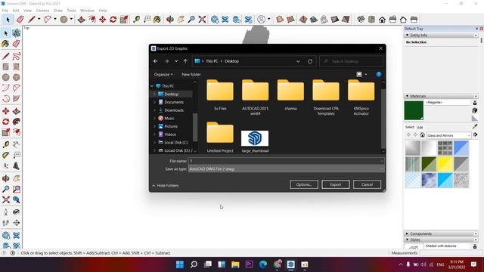The width and height of the screenshot is (484, 272).
Task: Open the Edit menu
Action: tap(16, 11)
